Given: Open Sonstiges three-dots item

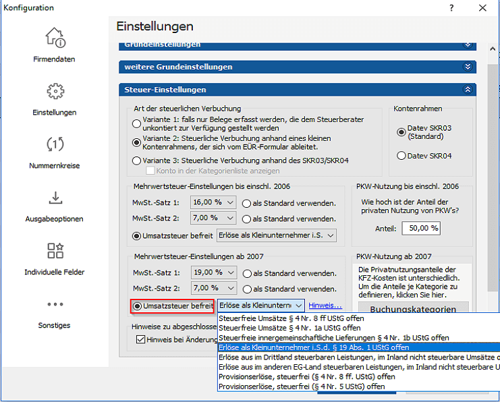Looking at the screenshot, I should click(54, 311).
